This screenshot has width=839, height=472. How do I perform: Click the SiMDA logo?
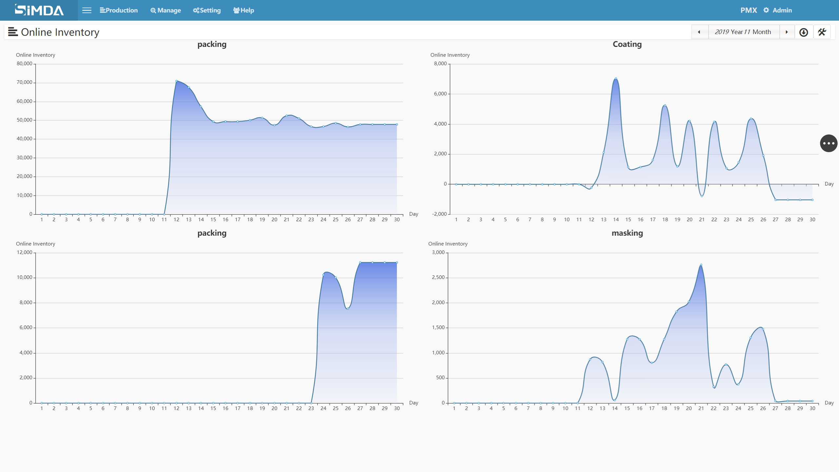pyautogui.click(x=39, y=10)
